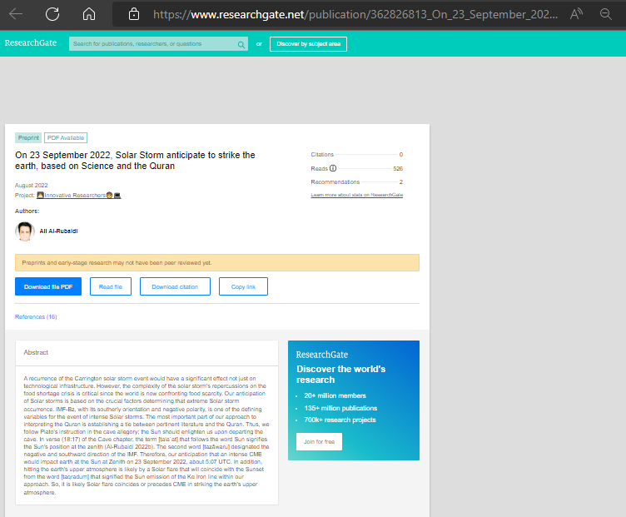Click the address bar URL
This screenshot has width=626, height=517.
[355, 15]
